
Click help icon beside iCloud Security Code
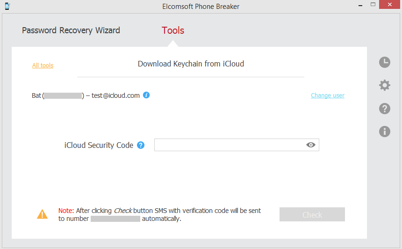coord(141,145)
